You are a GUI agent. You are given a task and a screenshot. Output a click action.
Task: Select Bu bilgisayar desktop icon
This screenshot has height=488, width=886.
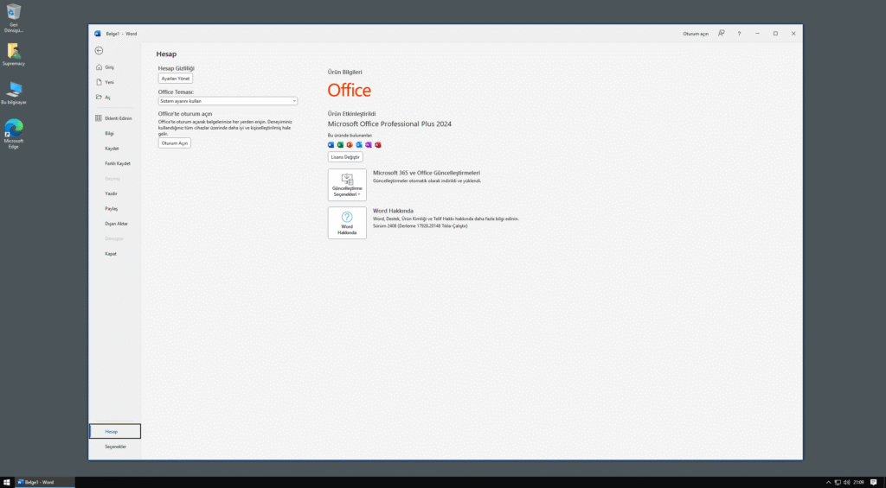(14, 93)
